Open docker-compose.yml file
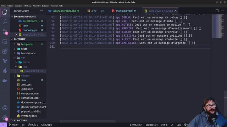This screenshot has width=227, height=127. click(x=28, y=107)
